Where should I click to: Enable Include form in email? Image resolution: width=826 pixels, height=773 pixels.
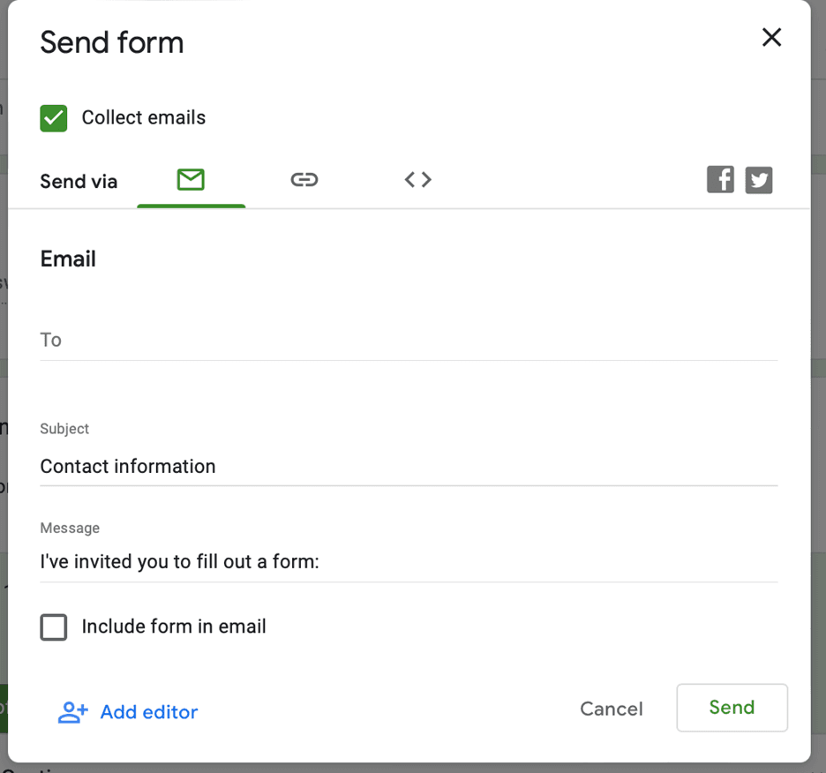pyautogui.click(x=53, y=627)
